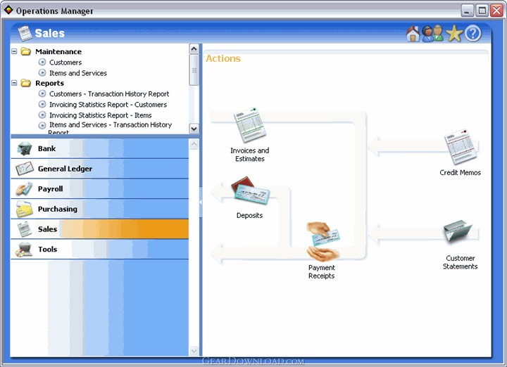This screenshot has width=507, height=367.
Task: Select the highlighted Sales module
Action: point(99,229)
